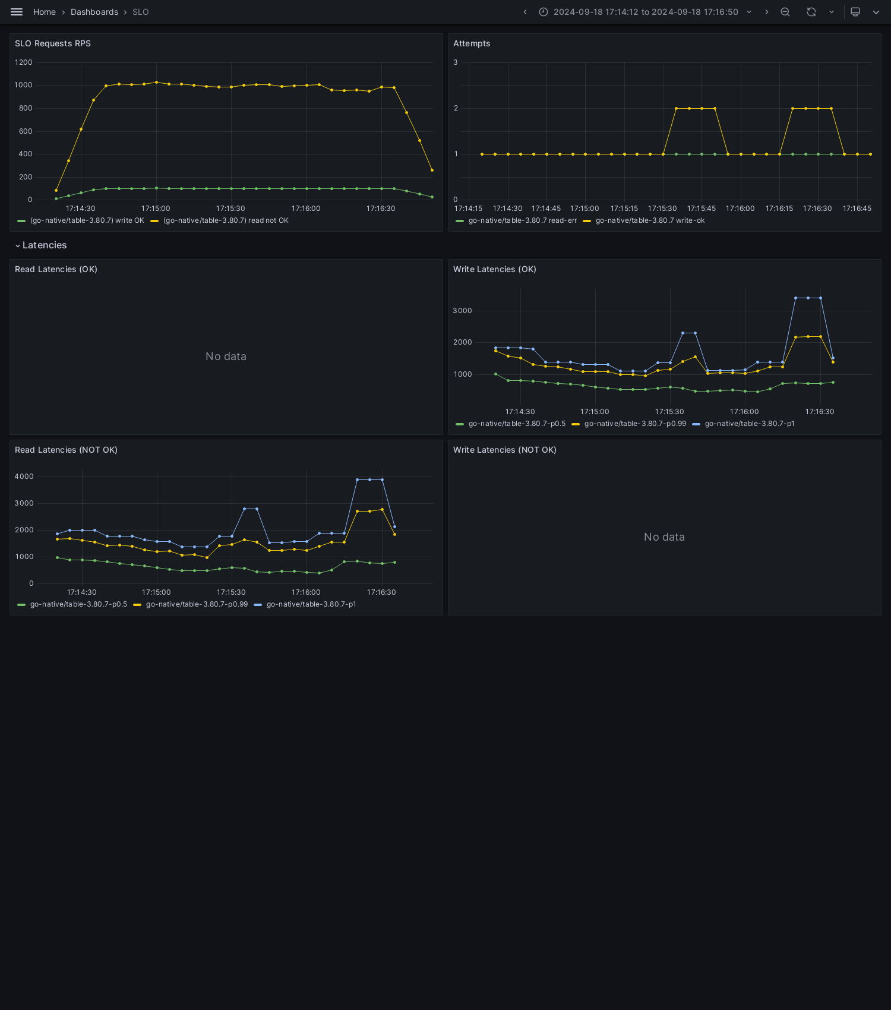Open Attempts panel title

point(472,43)
